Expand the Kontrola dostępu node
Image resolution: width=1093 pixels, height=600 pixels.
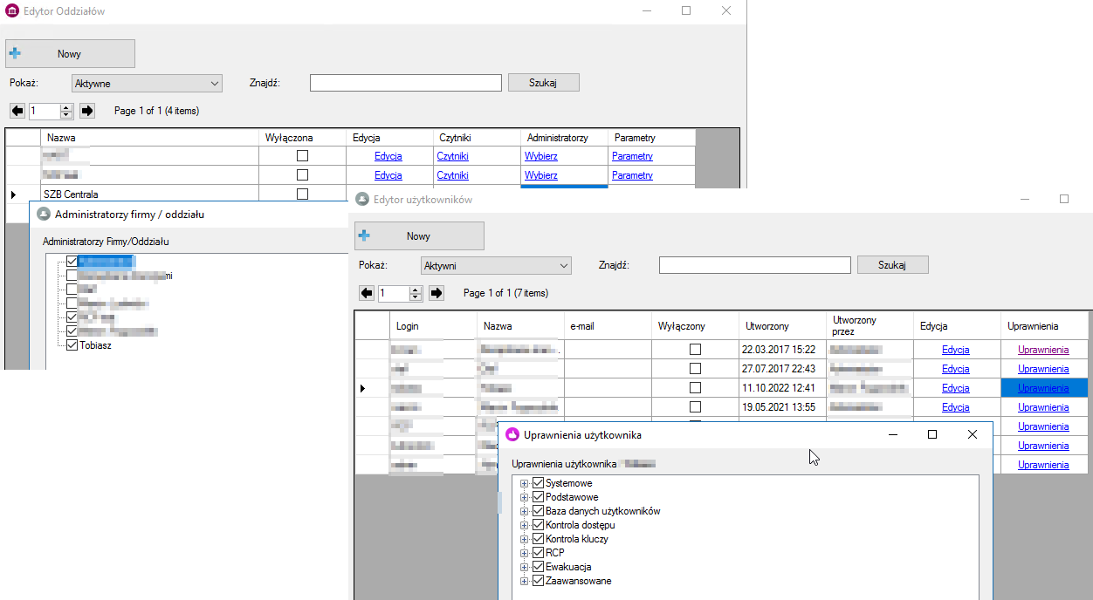[524, 525]
